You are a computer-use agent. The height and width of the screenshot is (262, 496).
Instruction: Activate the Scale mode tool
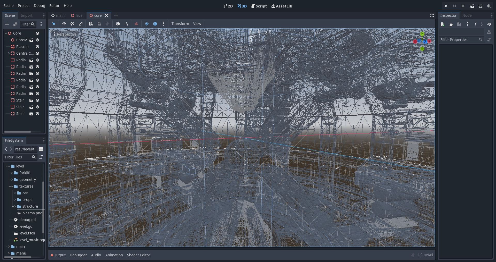click(x=81, y=24)
